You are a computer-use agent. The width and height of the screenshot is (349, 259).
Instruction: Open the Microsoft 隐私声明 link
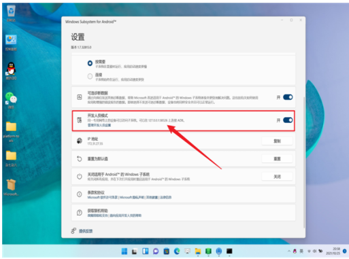132,197
